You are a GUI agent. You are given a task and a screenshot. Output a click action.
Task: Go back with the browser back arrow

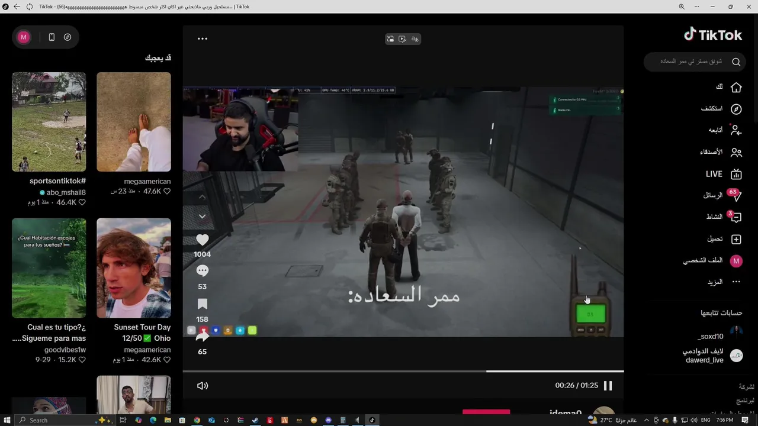point(16,7)
